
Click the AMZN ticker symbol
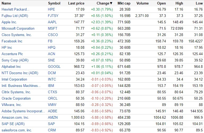pos(53,118)
